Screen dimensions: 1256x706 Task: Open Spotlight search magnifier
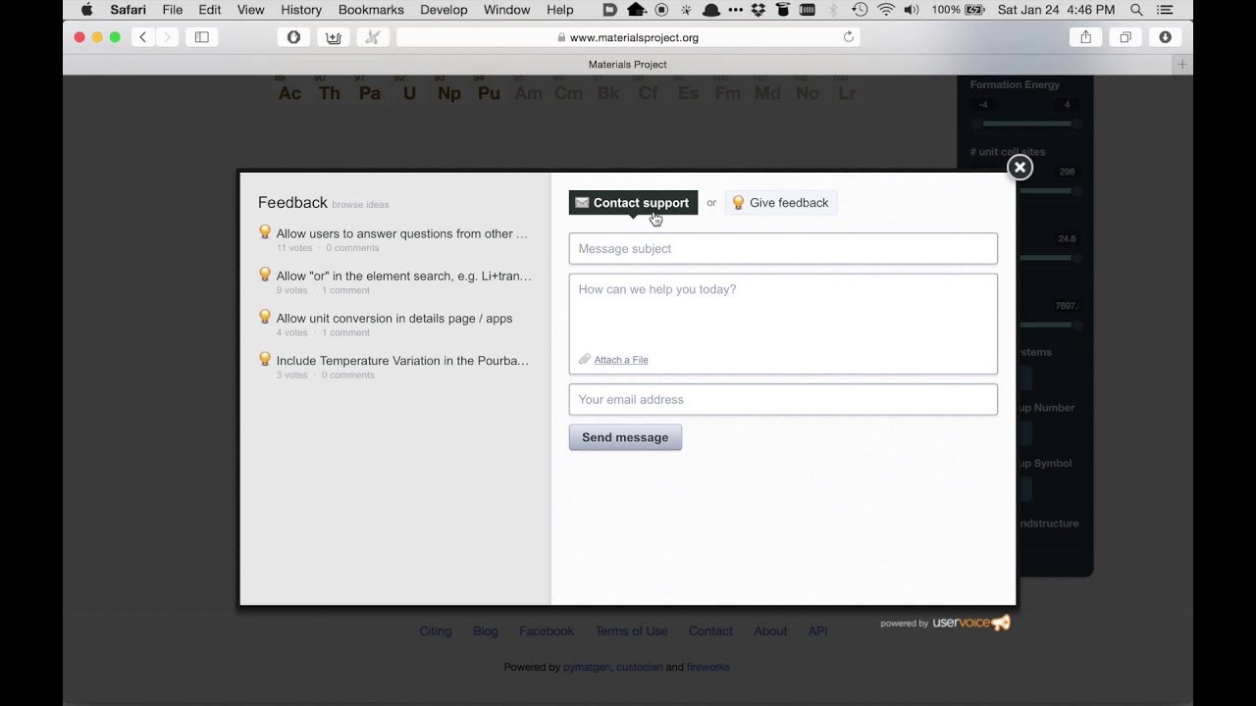pyautogui.click(x=1136, y=10)
